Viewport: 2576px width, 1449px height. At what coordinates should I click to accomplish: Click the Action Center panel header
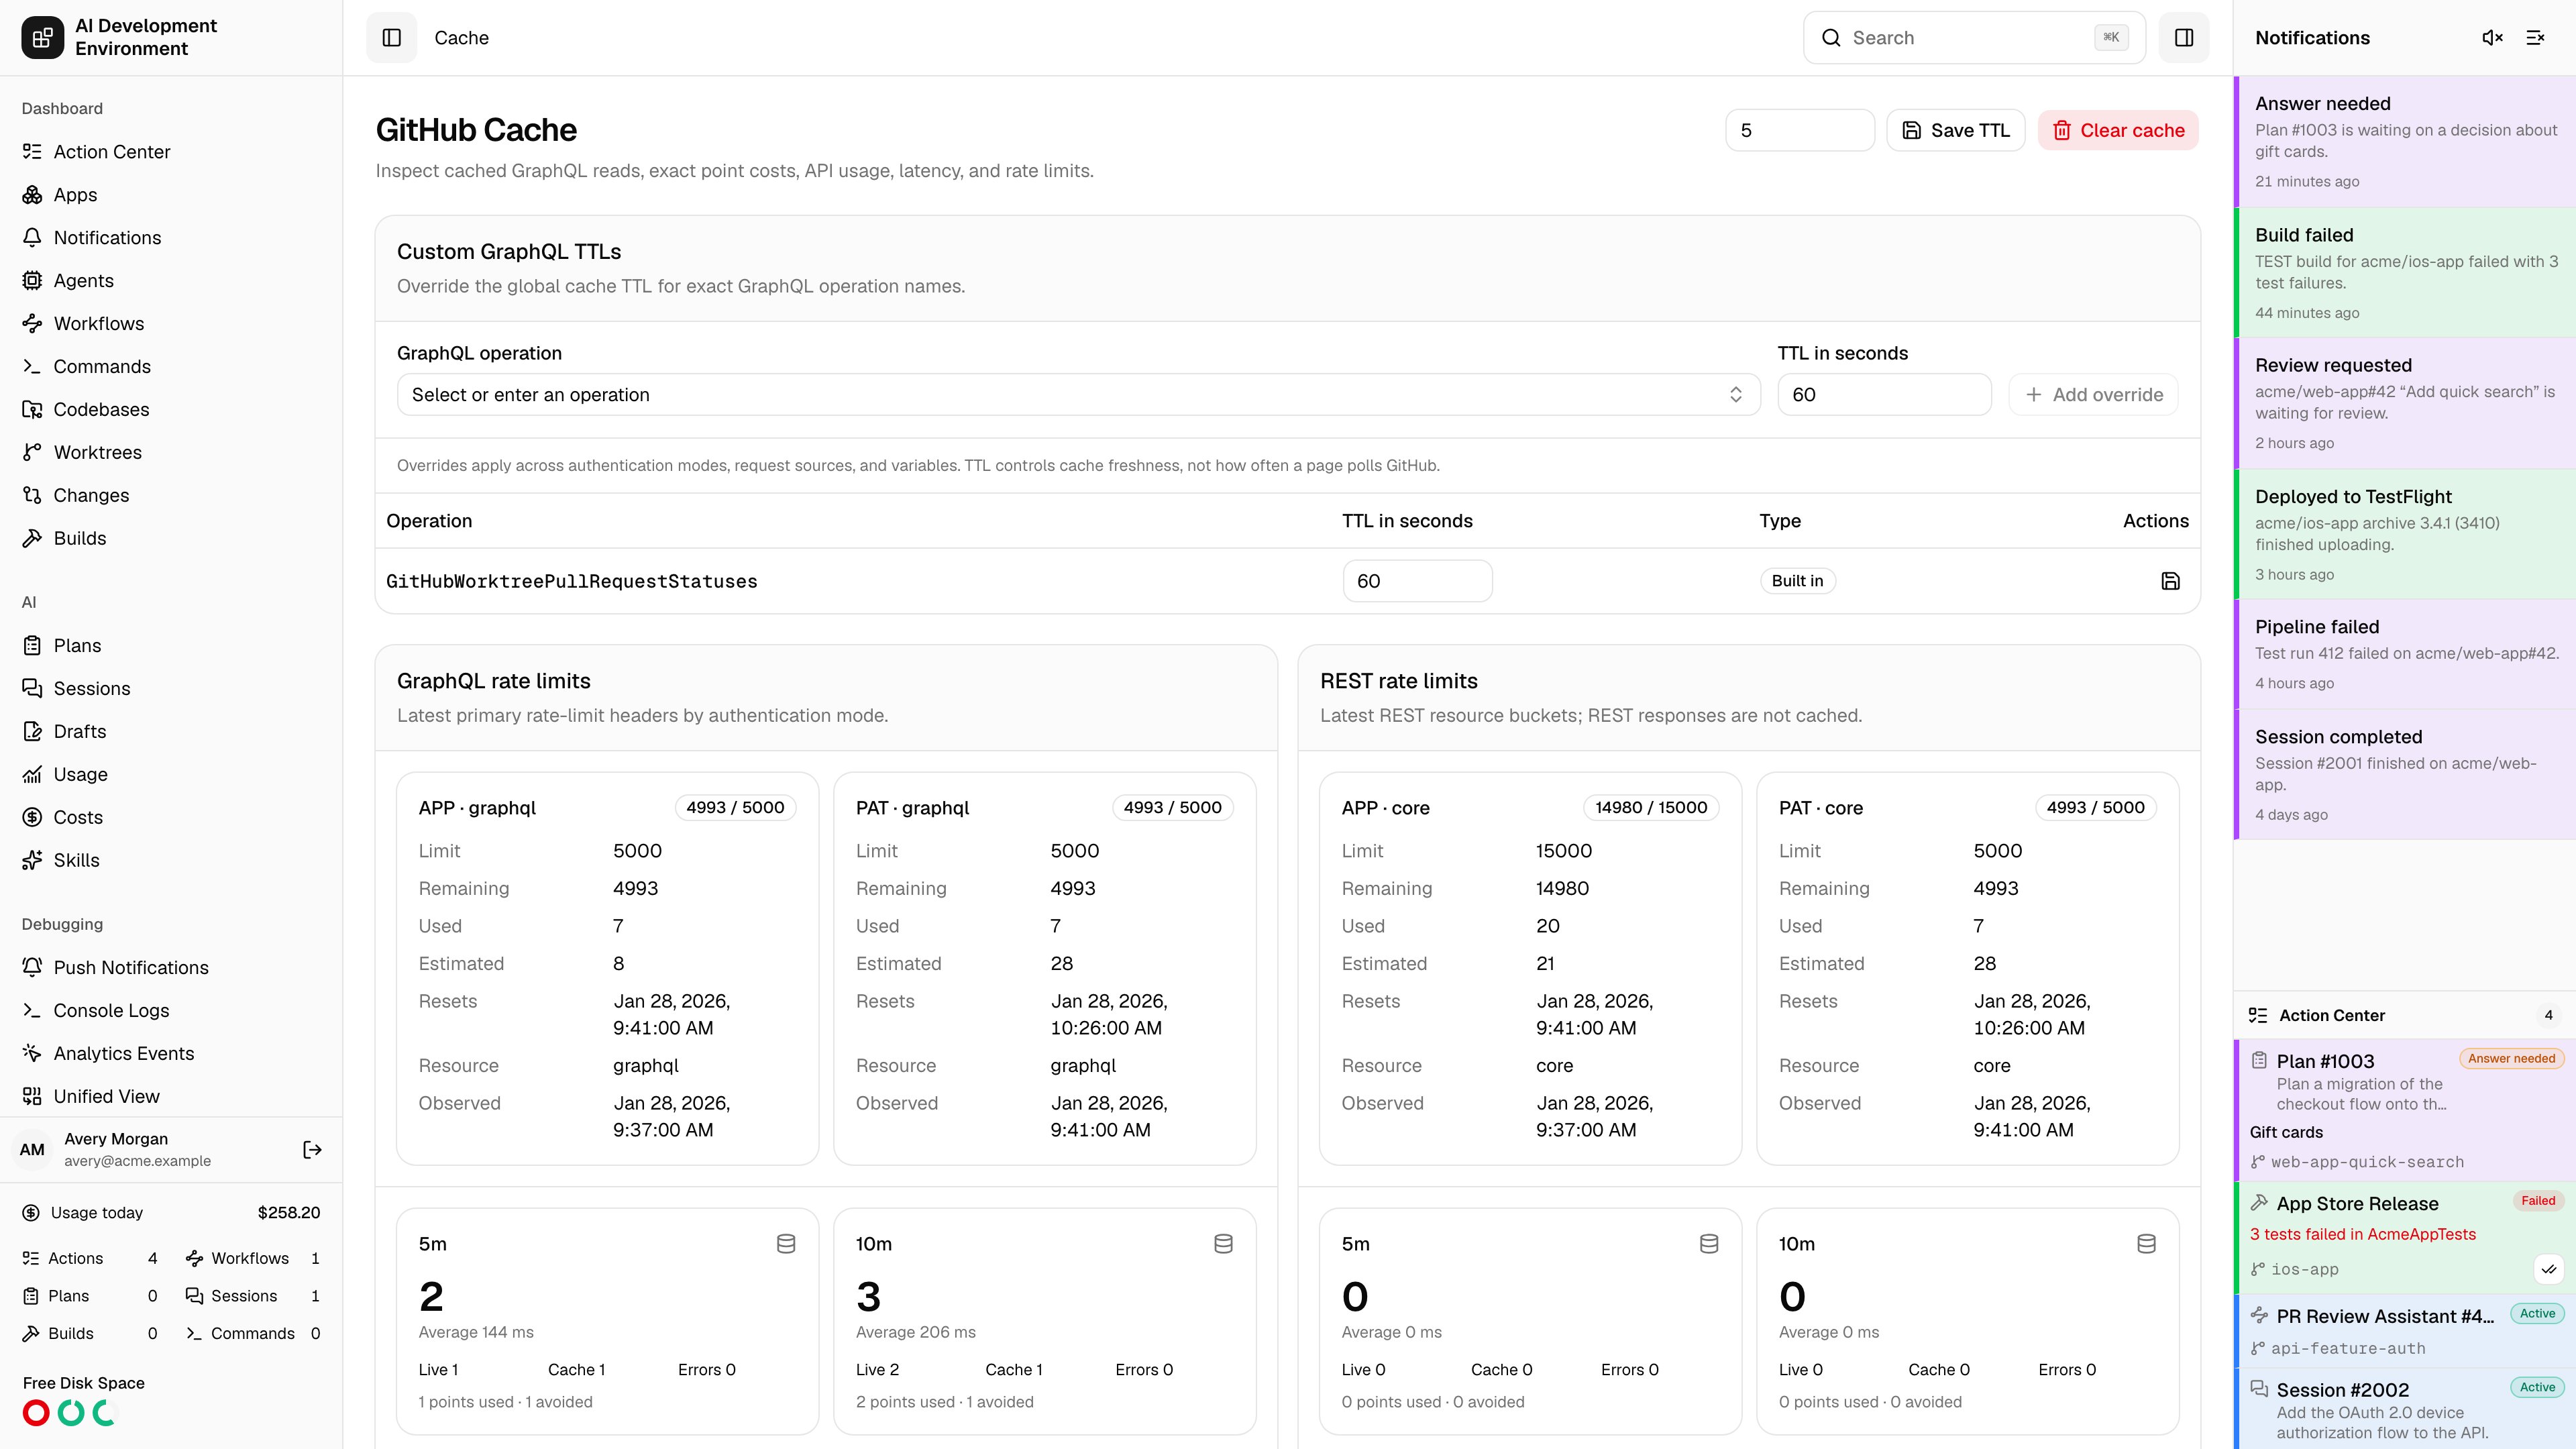click(2405, 1016)
